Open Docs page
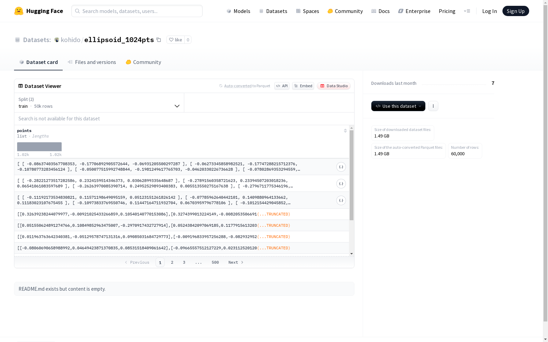Viewport: 548px width, 342px height. [381, 11]
